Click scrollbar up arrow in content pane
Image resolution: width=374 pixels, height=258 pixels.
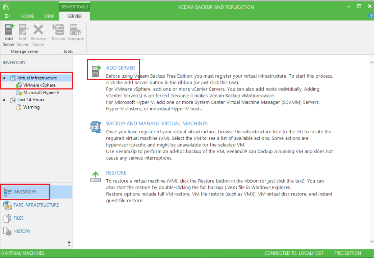pyautogui.click(x=371, y=63)
